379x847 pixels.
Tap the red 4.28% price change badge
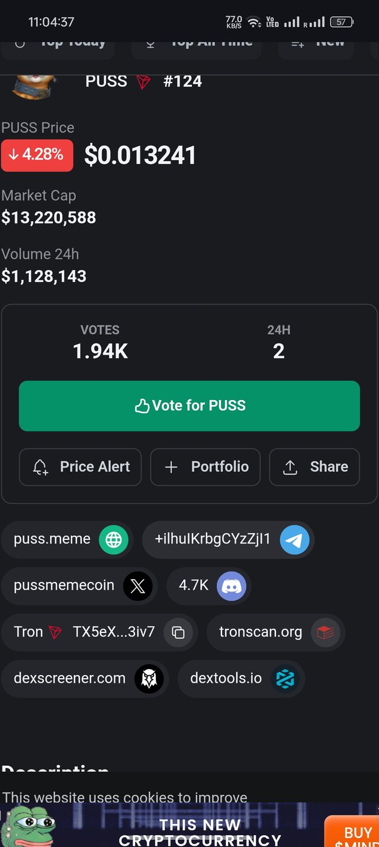37,155
